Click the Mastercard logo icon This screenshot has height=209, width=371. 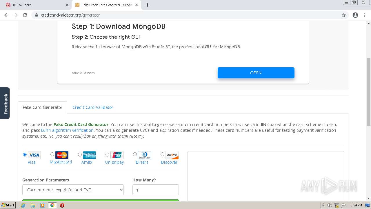pos(62,155)
